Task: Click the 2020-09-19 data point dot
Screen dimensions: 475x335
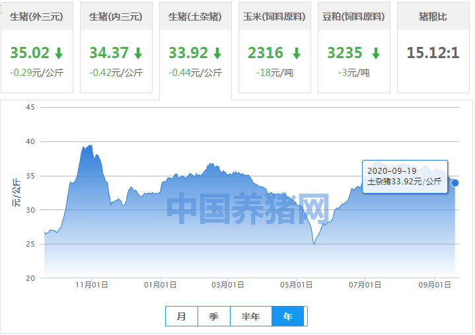Action: [455, 183]
